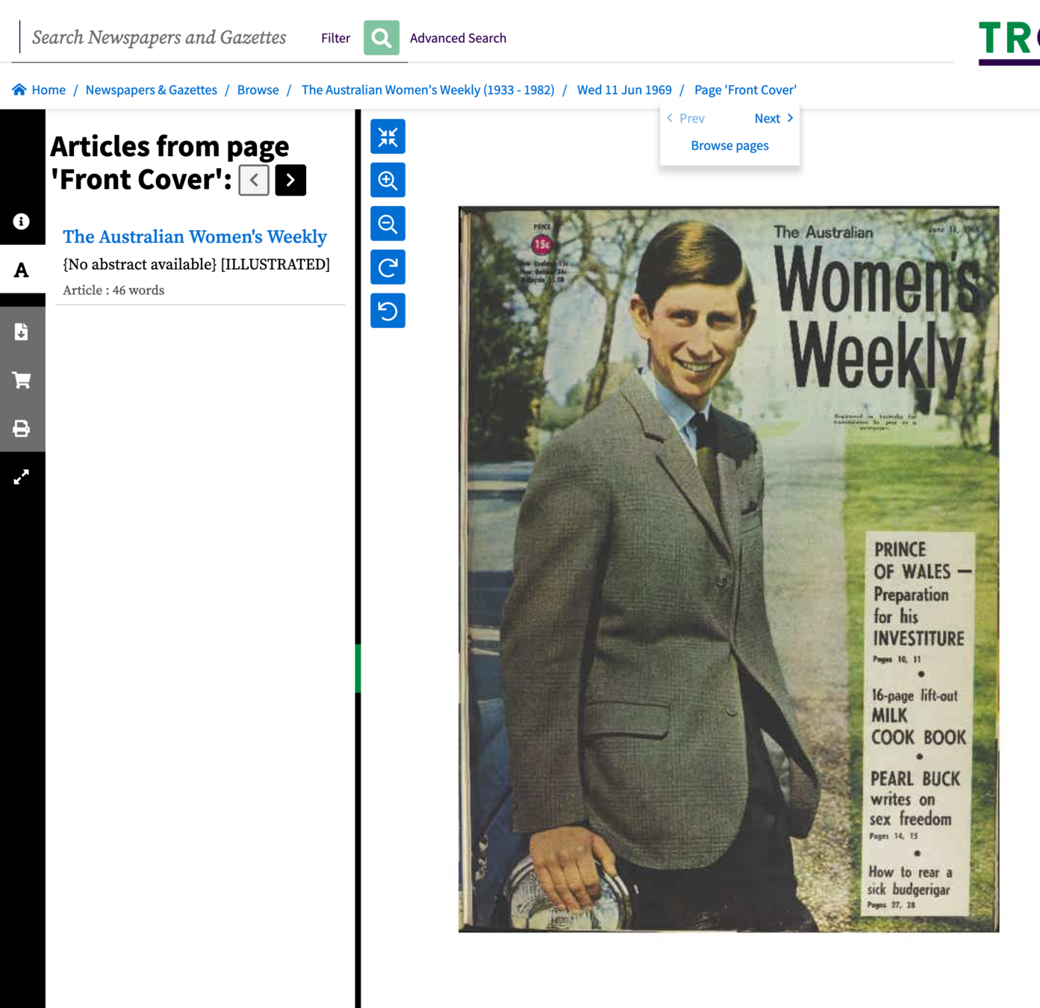The height and width of the screenshot is (1008, 1040).
Task: Click the download document sidebar icon
Action: (x=22, y=332)
